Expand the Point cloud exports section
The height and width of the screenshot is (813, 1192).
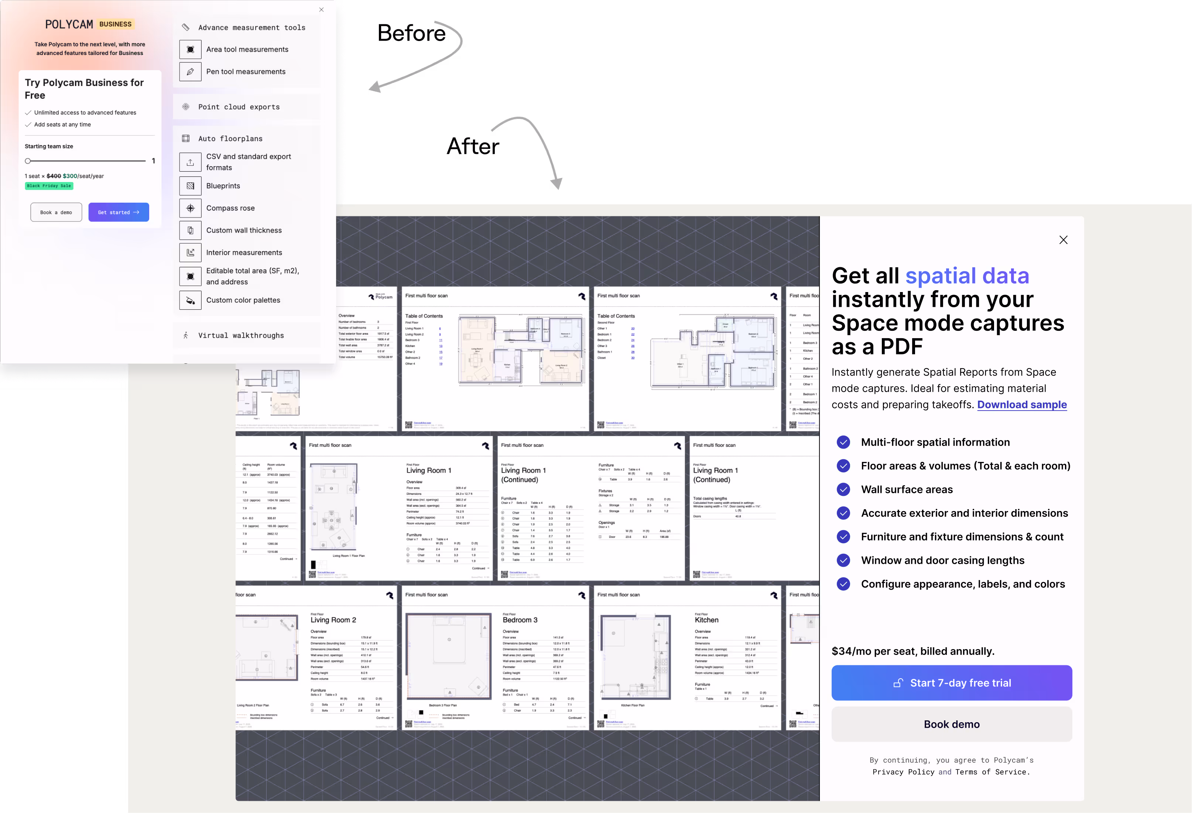click(x=239, y=107)
